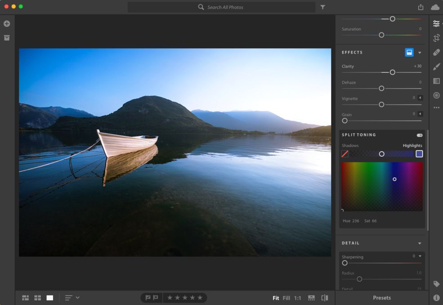
Task: Select the Healing Brush tool
Action: coord(436,52)
